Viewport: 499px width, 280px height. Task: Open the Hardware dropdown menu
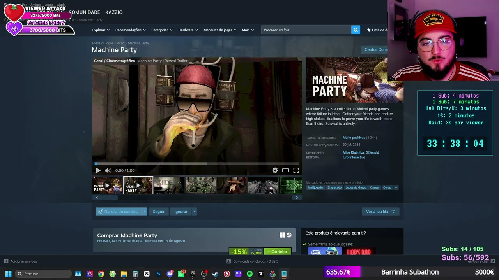coord(188,30)
